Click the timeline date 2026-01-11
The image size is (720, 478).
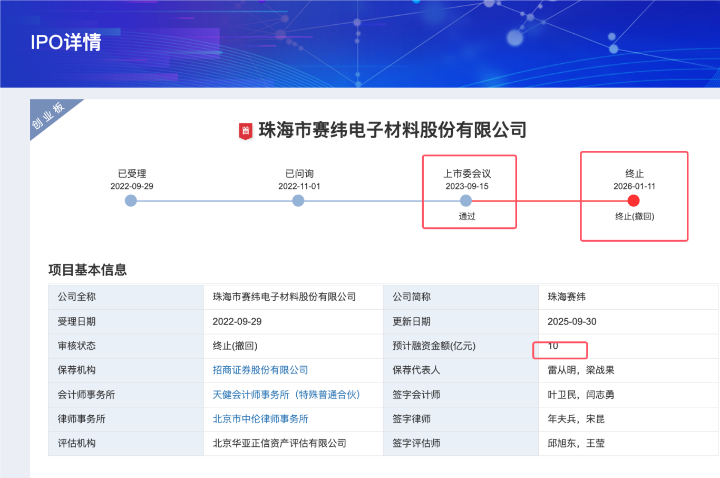tap(635, 186)
